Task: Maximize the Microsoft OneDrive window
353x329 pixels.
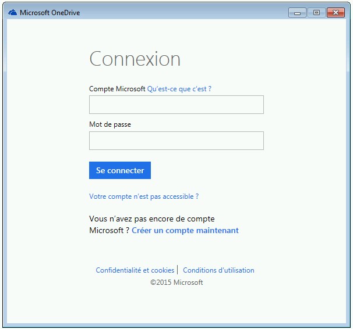Action: 316,13
